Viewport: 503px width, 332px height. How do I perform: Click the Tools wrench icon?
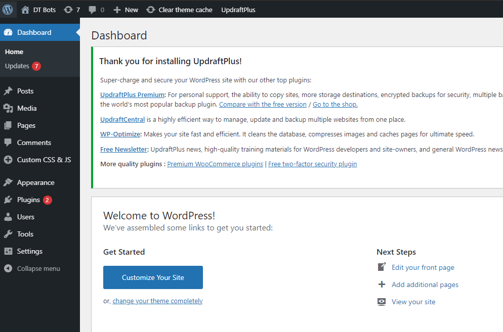coord(8,234)
